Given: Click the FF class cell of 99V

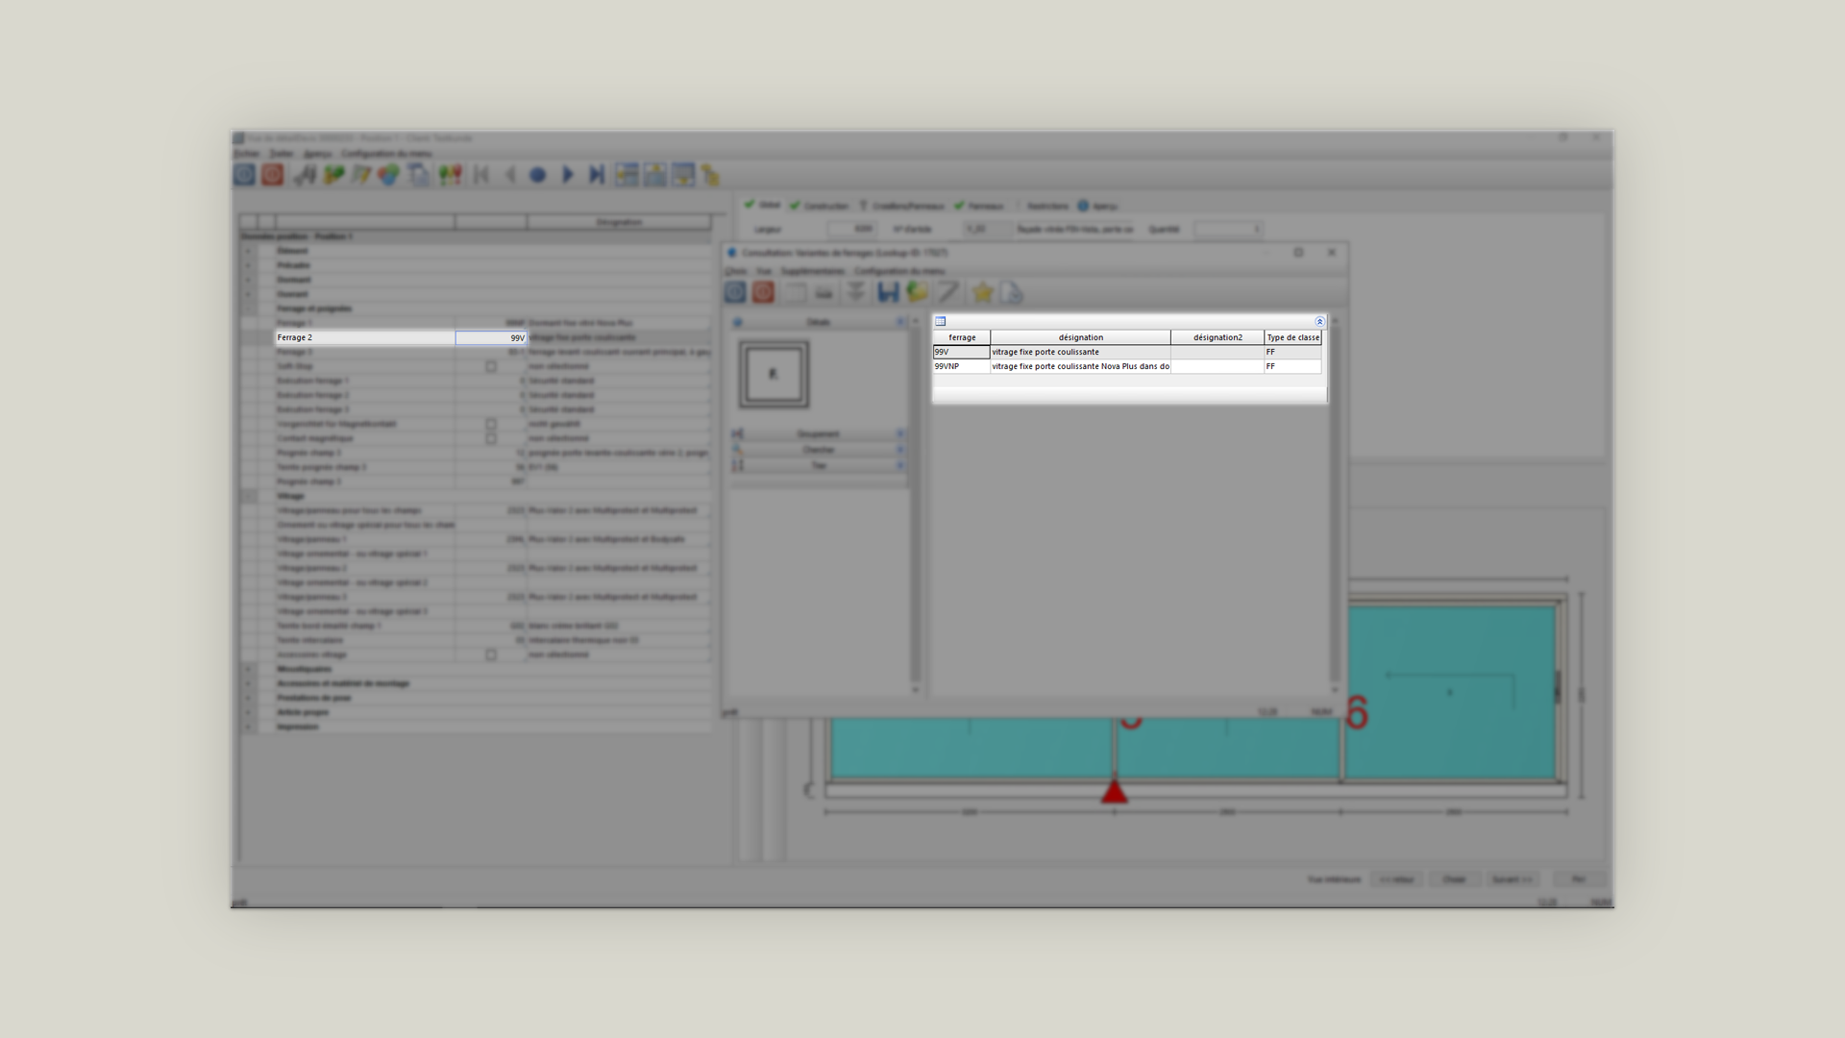Looking at the screenshot, I should [1292, 352].
